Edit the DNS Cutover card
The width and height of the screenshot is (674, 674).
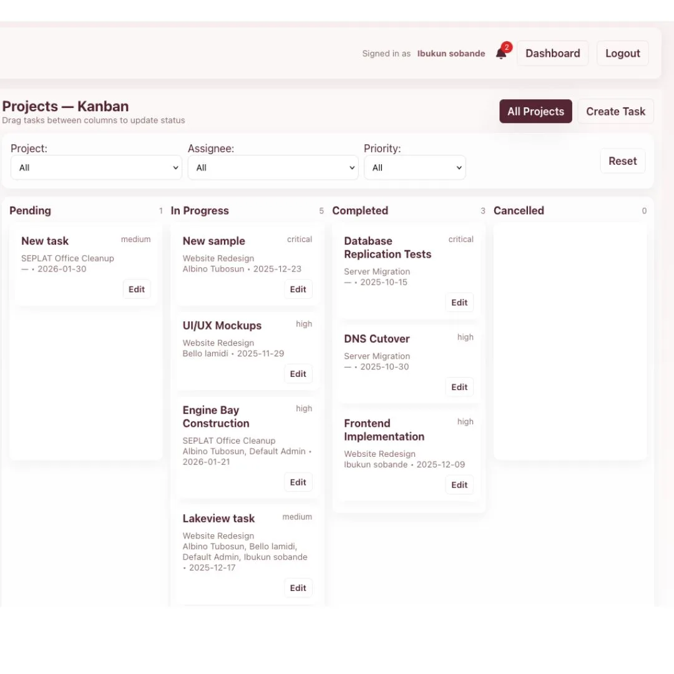pyautogui.click(x=459, y=388)
